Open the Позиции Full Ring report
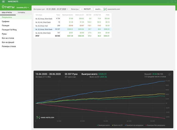 click(9, 30)
